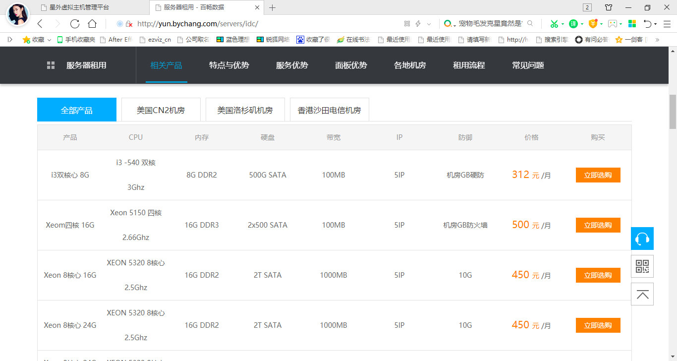Click the page vertical scrollbar
677x361 pixels.
coord(673,112)
